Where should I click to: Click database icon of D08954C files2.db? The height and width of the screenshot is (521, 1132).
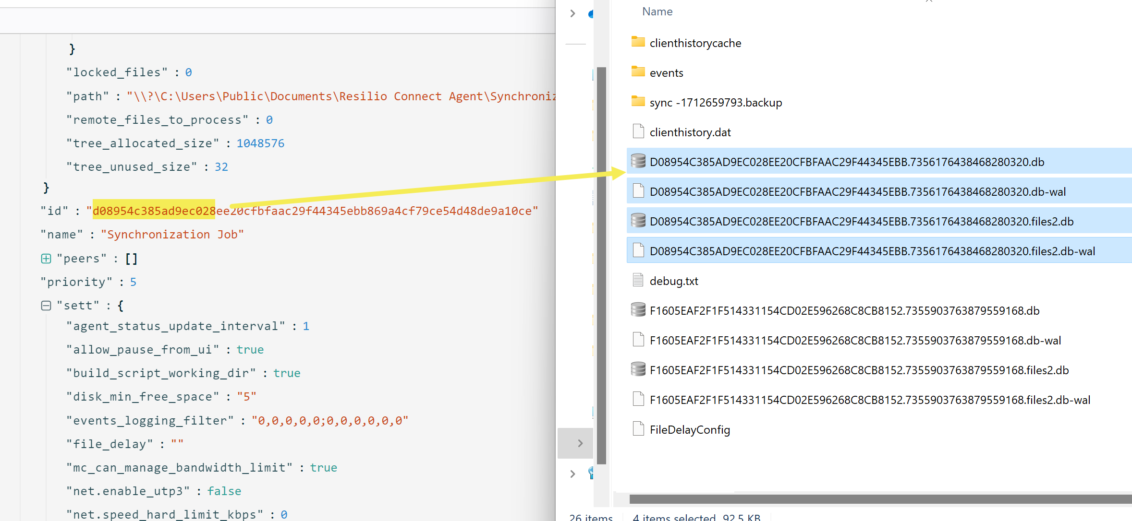coord(638,221)
